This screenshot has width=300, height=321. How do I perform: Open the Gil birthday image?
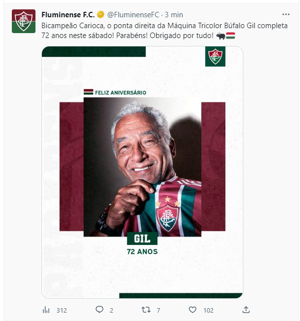pyautogui.click(x=142, y=172)
